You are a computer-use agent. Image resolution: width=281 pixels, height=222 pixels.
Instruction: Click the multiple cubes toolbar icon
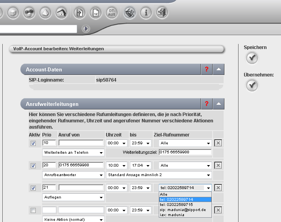tap(29, 13)
